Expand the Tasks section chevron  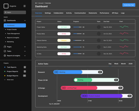pyautogui.click(x=25, y=51)
